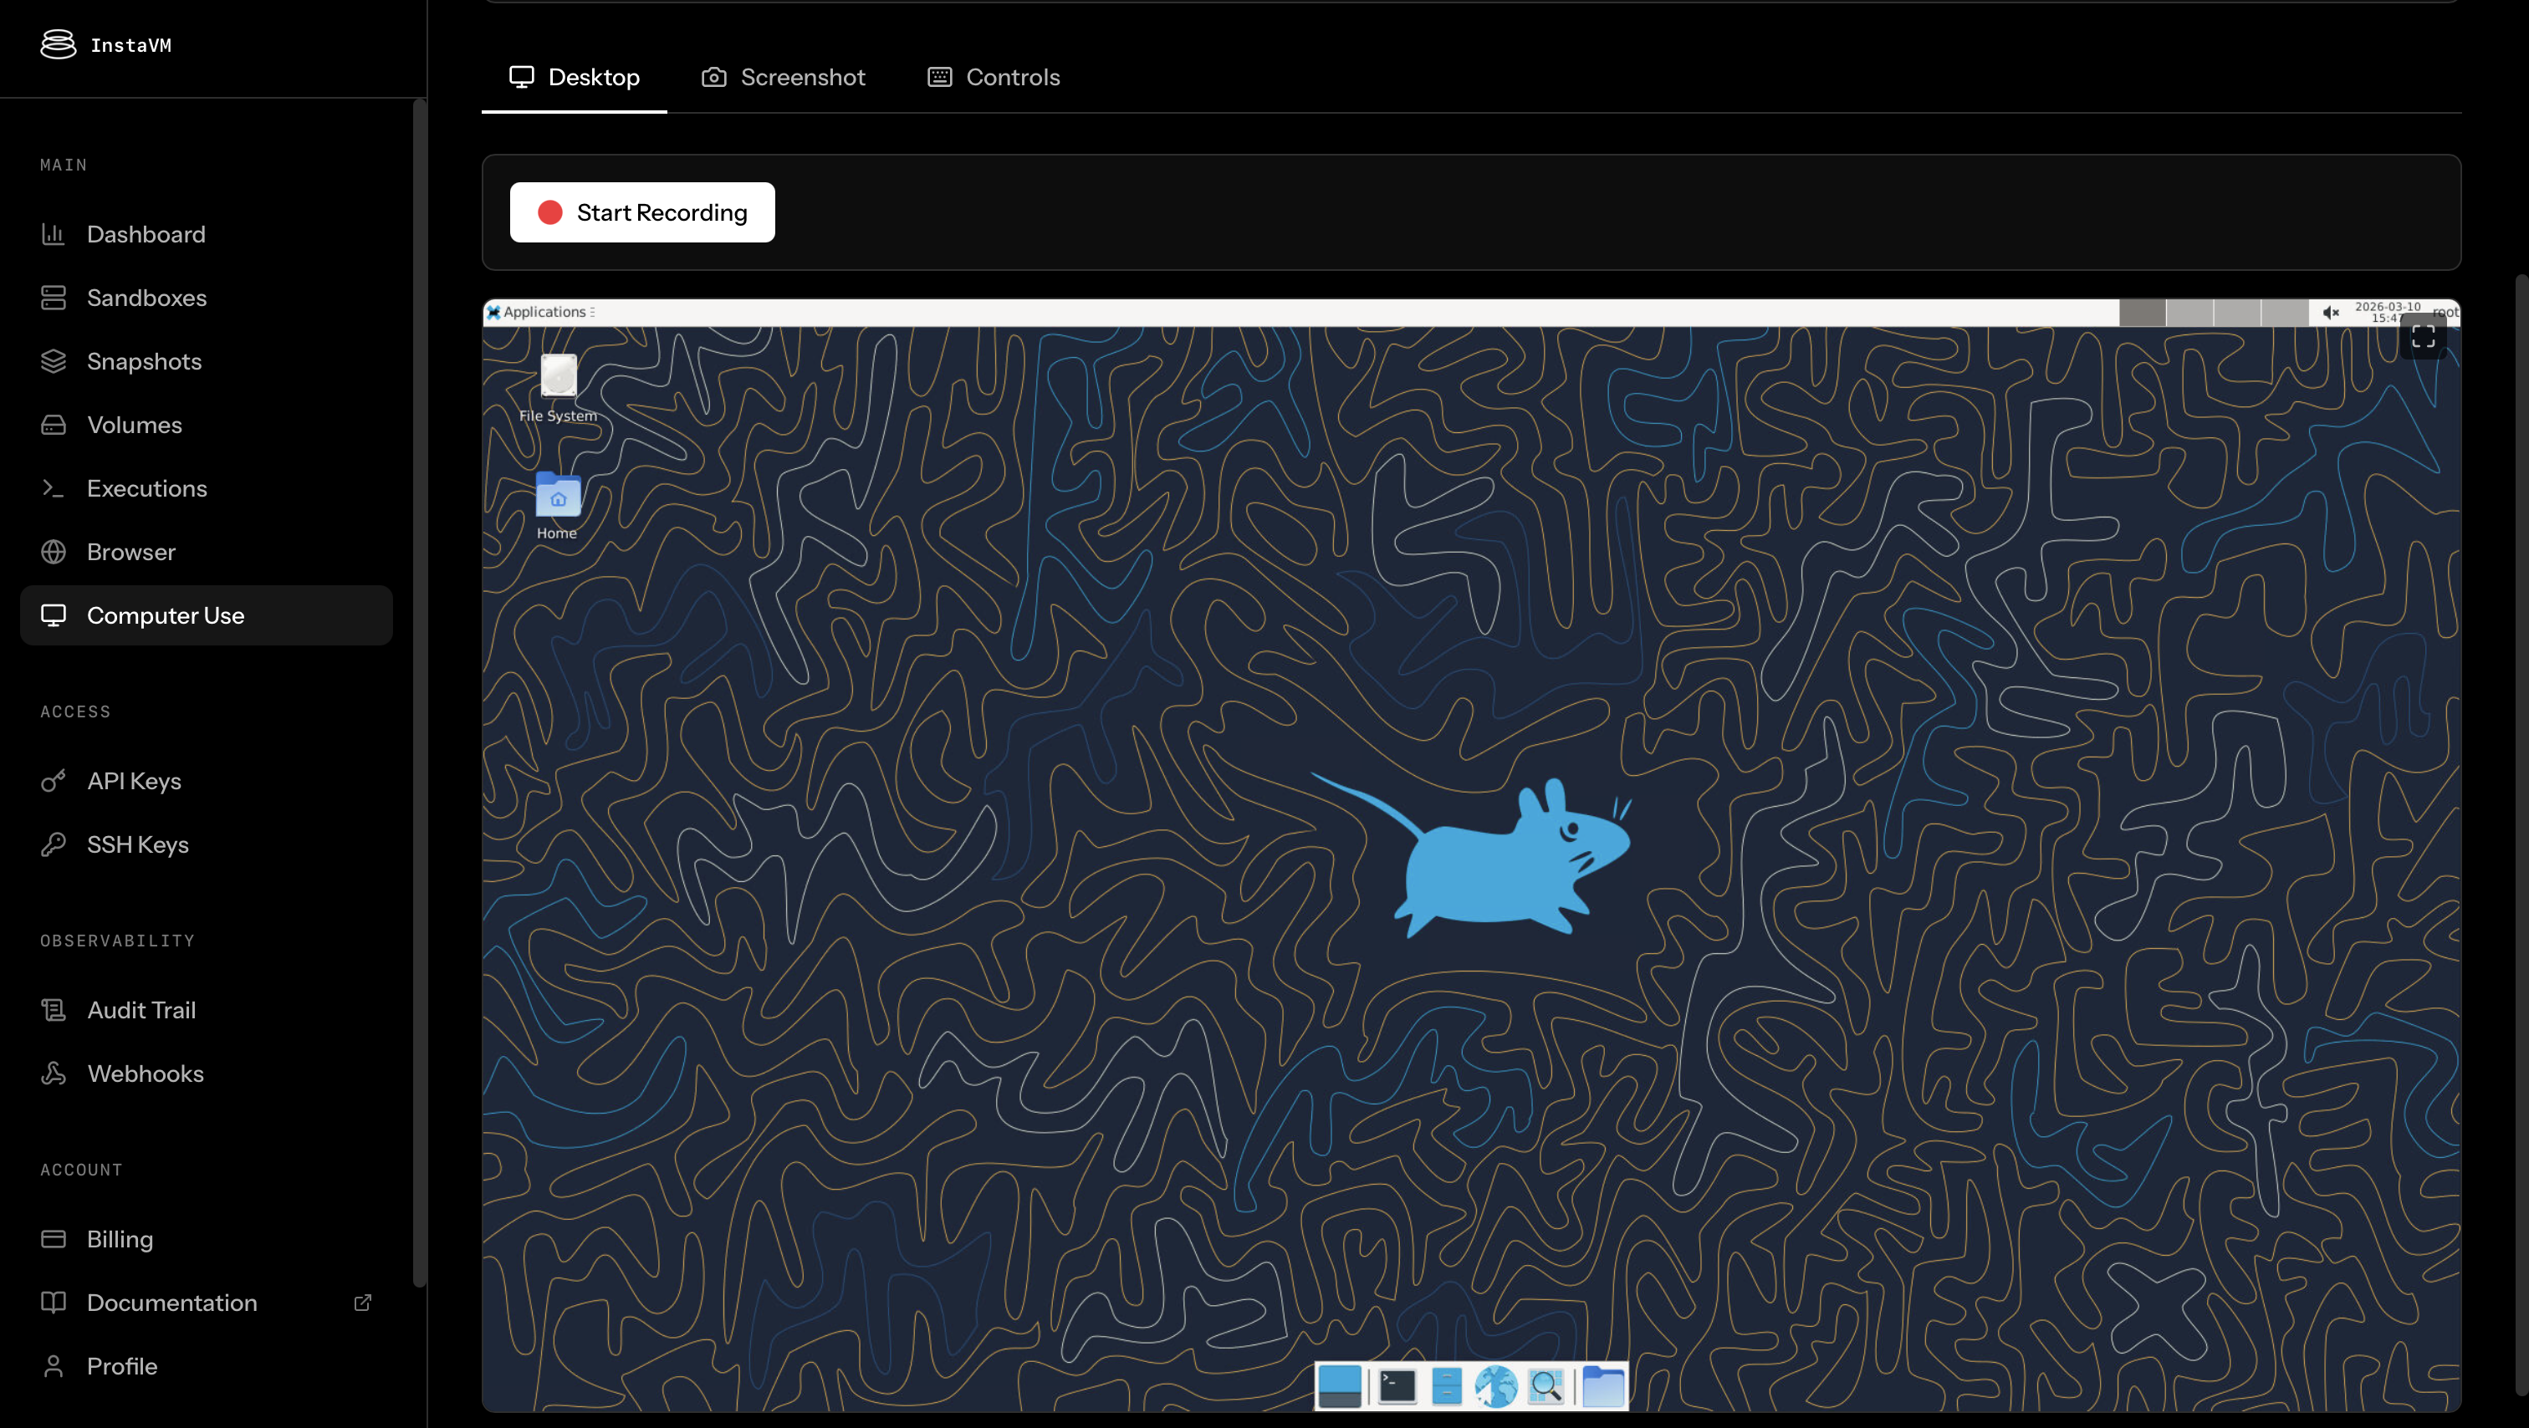2529x1428 pixels.
Task: Open the File System desktop icon
Action: (558, 378)
